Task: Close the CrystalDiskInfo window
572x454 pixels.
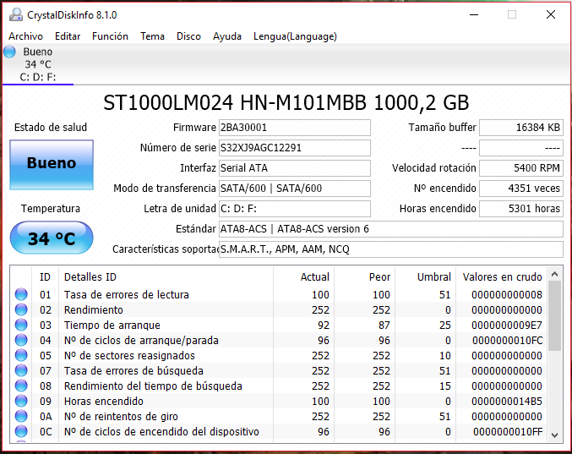Action: (551, 14)
